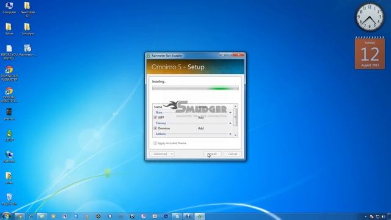Click the Name column header
Image resolution: width=391 pixels, height=220 pixels.
(x=158, y=107)
